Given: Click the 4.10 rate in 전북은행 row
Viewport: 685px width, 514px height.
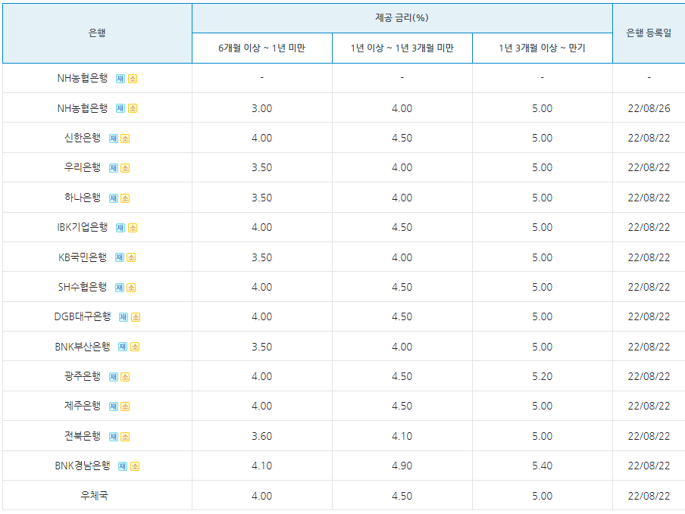Looking at the screenshot, I should [x=402, y=436].
